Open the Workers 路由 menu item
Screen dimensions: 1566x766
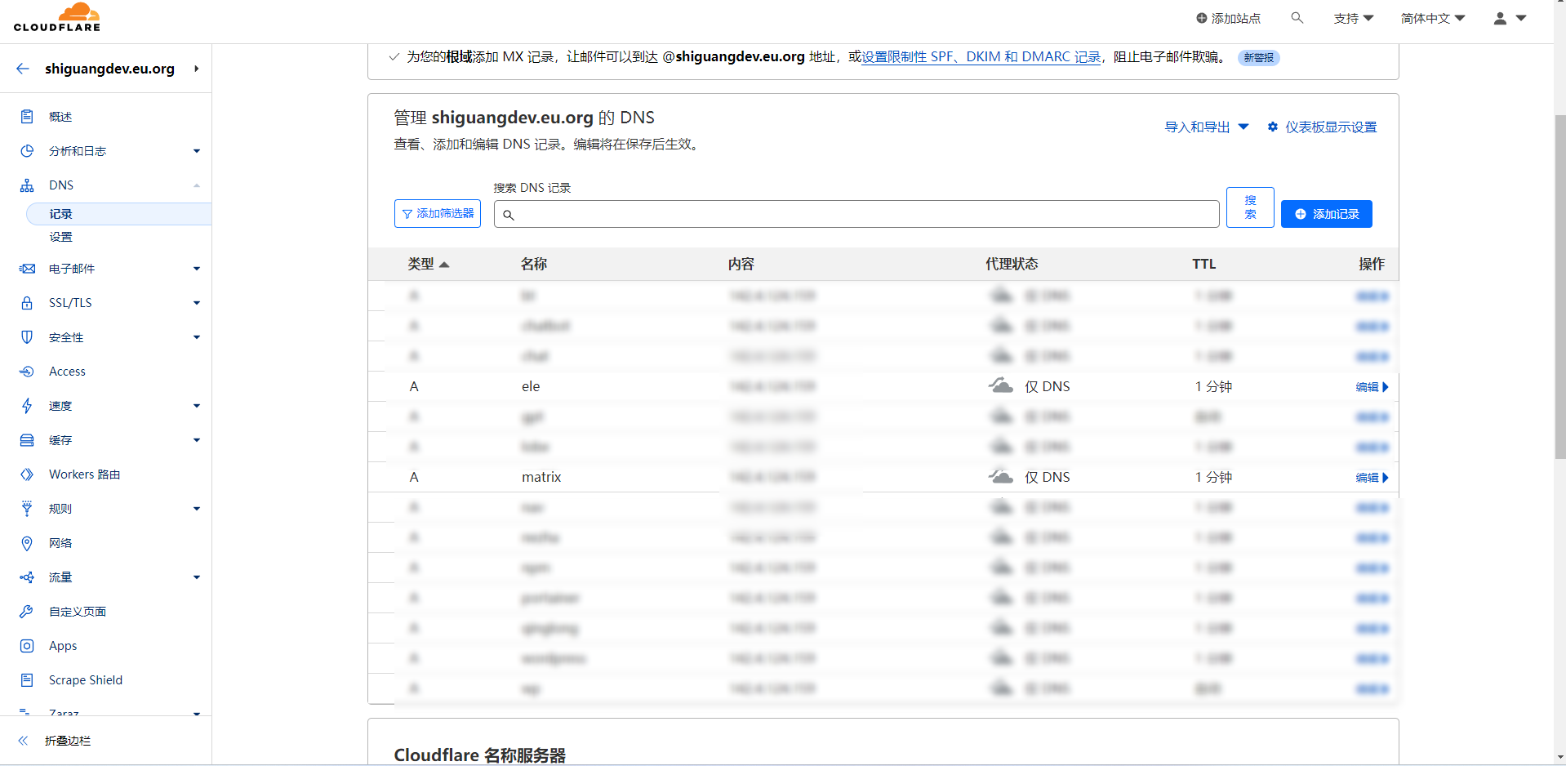coord(84,474)
